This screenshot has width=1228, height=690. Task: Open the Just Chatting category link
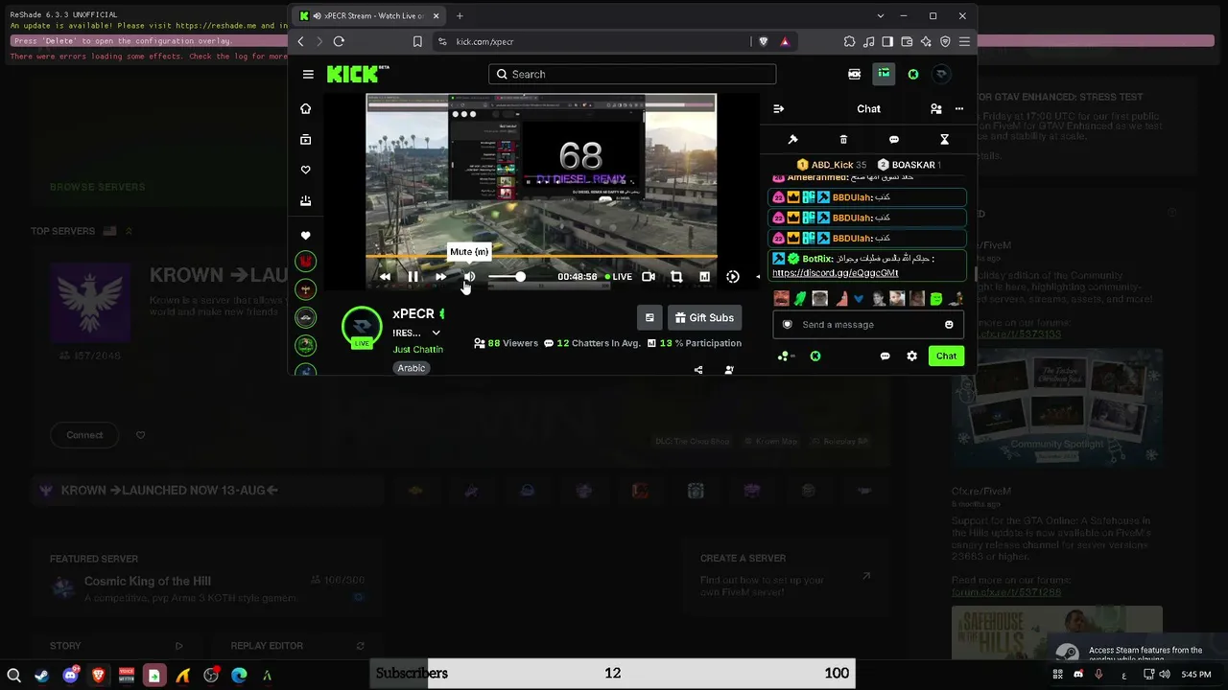point(417,350)
